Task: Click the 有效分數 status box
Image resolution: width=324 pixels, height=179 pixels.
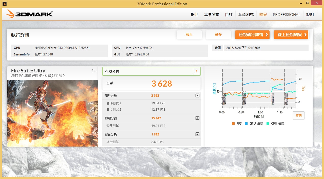Action: pos(151,71)
